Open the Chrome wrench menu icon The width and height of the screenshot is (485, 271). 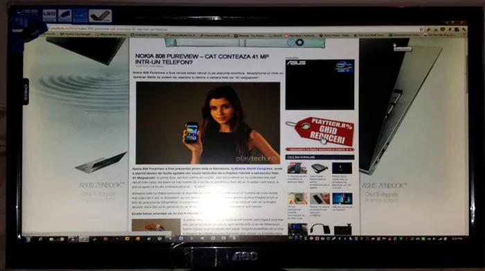464,29
